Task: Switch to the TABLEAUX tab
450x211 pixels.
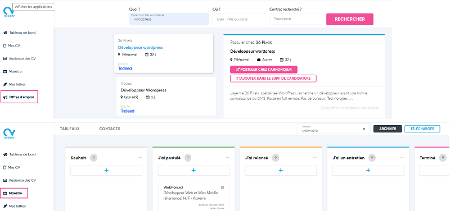Action: point(70,129)
